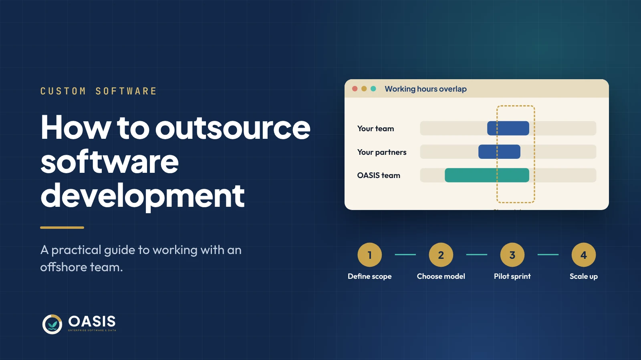The image size is (641, 360).
Task: Select the 'Choose model' label
Action: tap(441, 276)
